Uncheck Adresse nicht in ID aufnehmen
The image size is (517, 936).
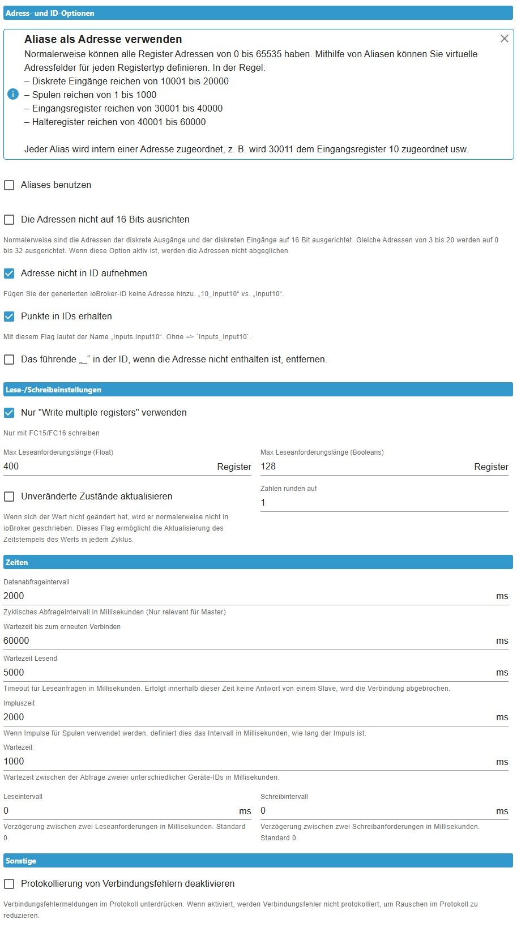point(9,273)
